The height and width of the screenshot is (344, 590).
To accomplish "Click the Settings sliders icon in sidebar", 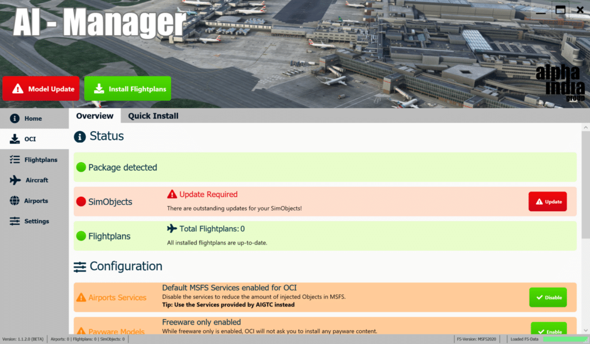I will pos(15,221).
